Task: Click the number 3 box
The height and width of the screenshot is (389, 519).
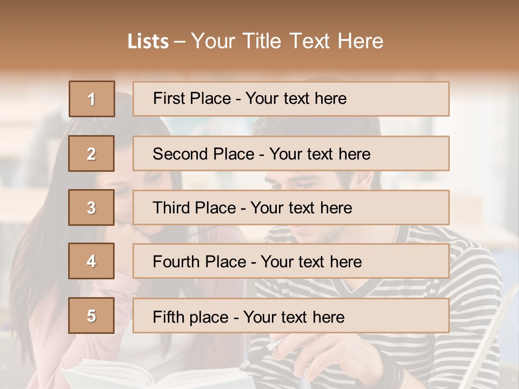Action: [91, 207]
